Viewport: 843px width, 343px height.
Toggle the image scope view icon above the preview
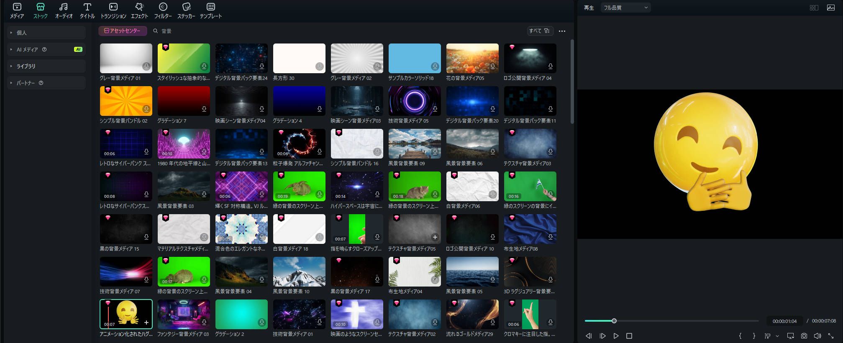(x=831, y=8)
